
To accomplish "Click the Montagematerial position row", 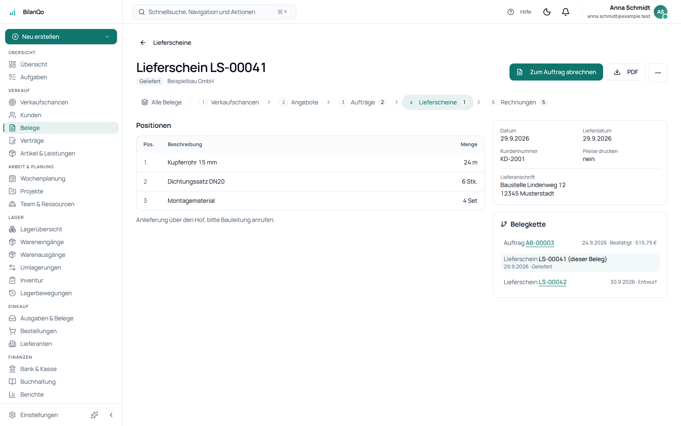I will pos(310,201).
